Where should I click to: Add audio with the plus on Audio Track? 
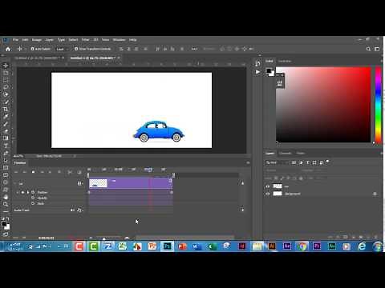point(242,210)
